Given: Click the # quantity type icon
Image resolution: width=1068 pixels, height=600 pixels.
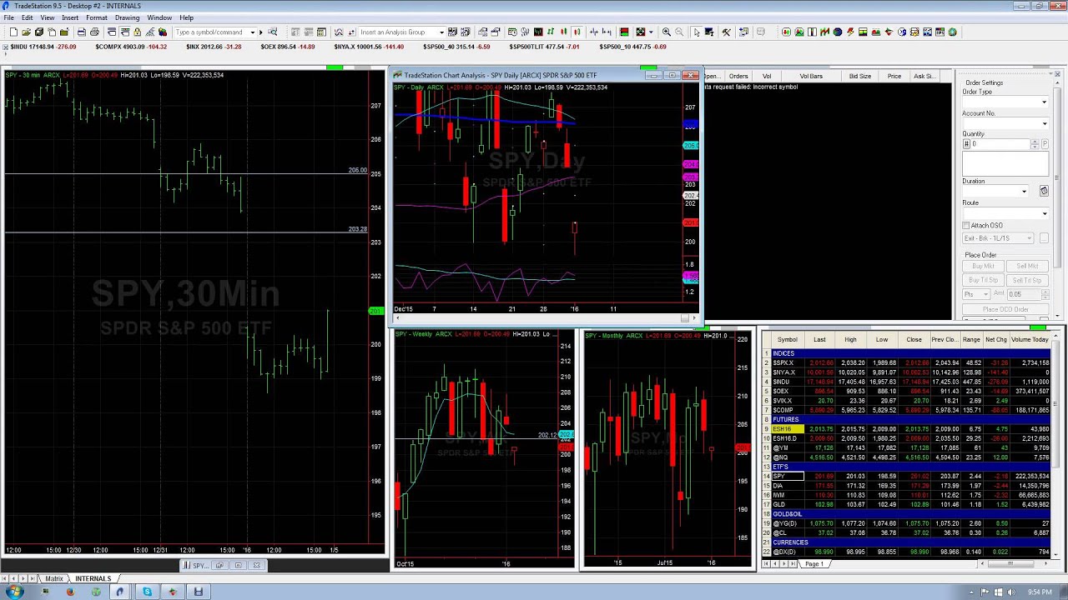Looking at the screenshot, I should click(966, 144).
